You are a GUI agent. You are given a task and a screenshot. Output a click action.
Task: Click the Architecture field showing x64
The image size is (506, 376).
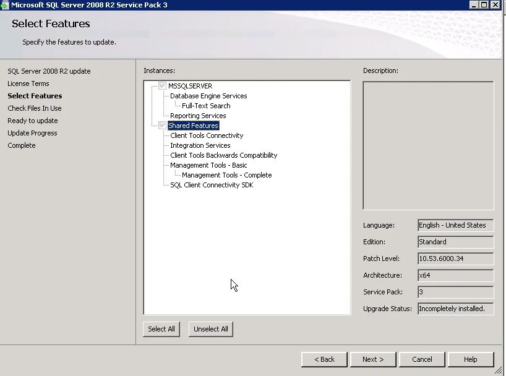(455, 275)
